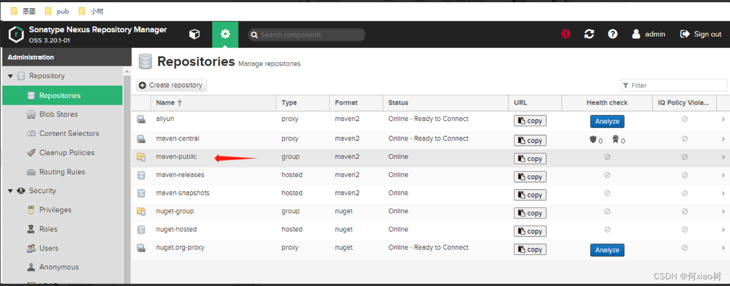Screen dimensions: 730x286
Task: Open the maven-central repository name
Action: [178, 138]
